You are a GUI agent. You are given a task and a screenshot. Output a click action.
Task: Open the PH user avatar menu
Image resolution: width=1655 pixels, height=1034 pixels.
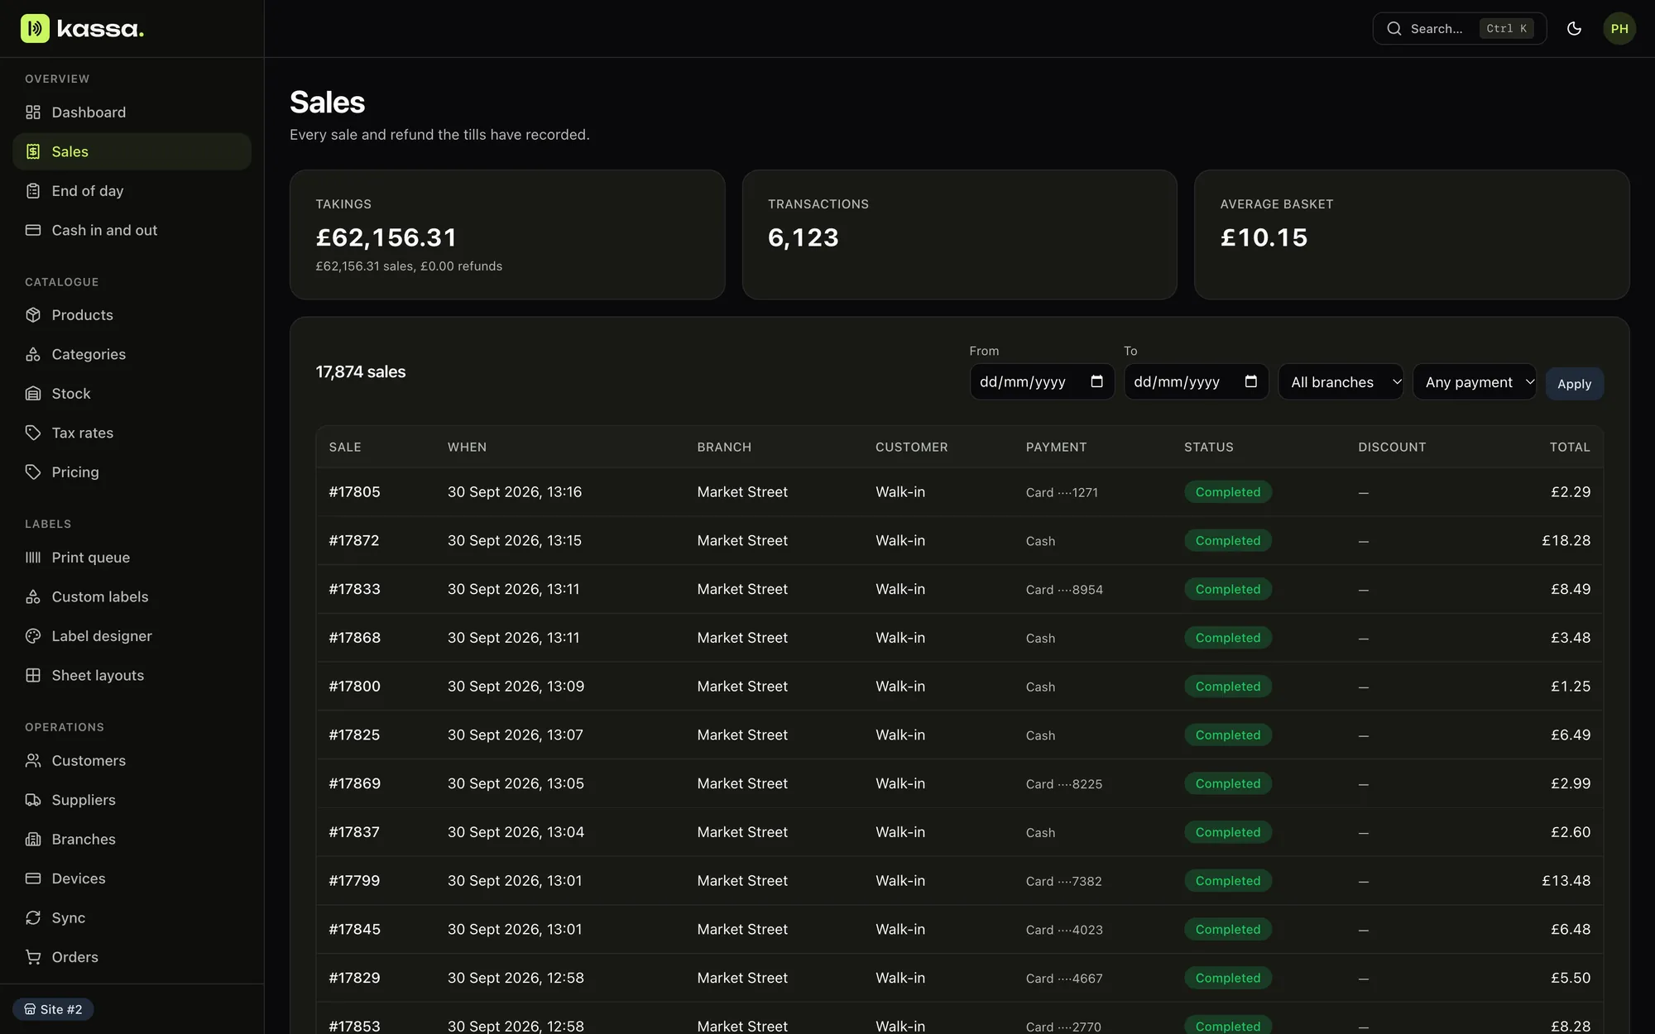pyautogui.click(x=1619, y=28)
